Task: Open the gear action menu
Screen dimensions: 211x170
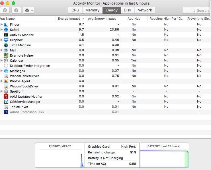Action: pos(29,10)
